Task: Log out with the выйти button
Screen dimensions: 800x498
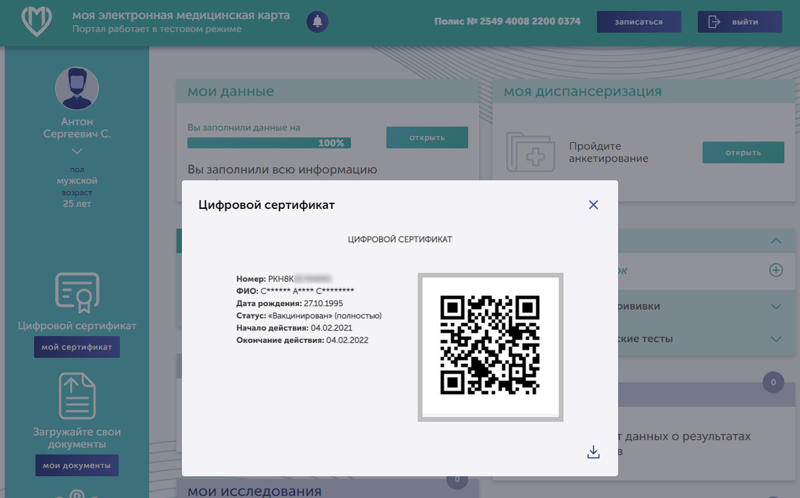Action: coord(740,22)
